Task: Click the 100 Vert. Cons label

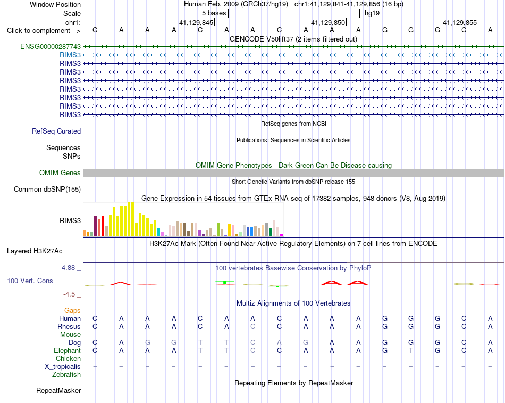Action: [x=30, y=281]
